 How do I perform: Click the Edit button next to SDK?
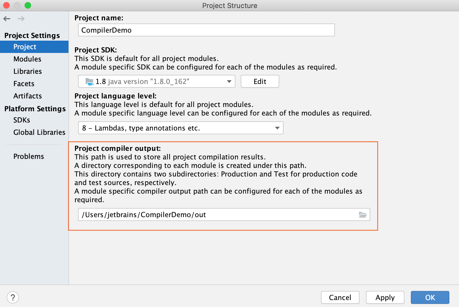coord(259,81)
